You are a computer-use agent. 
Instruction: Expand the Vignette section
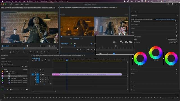133,74
